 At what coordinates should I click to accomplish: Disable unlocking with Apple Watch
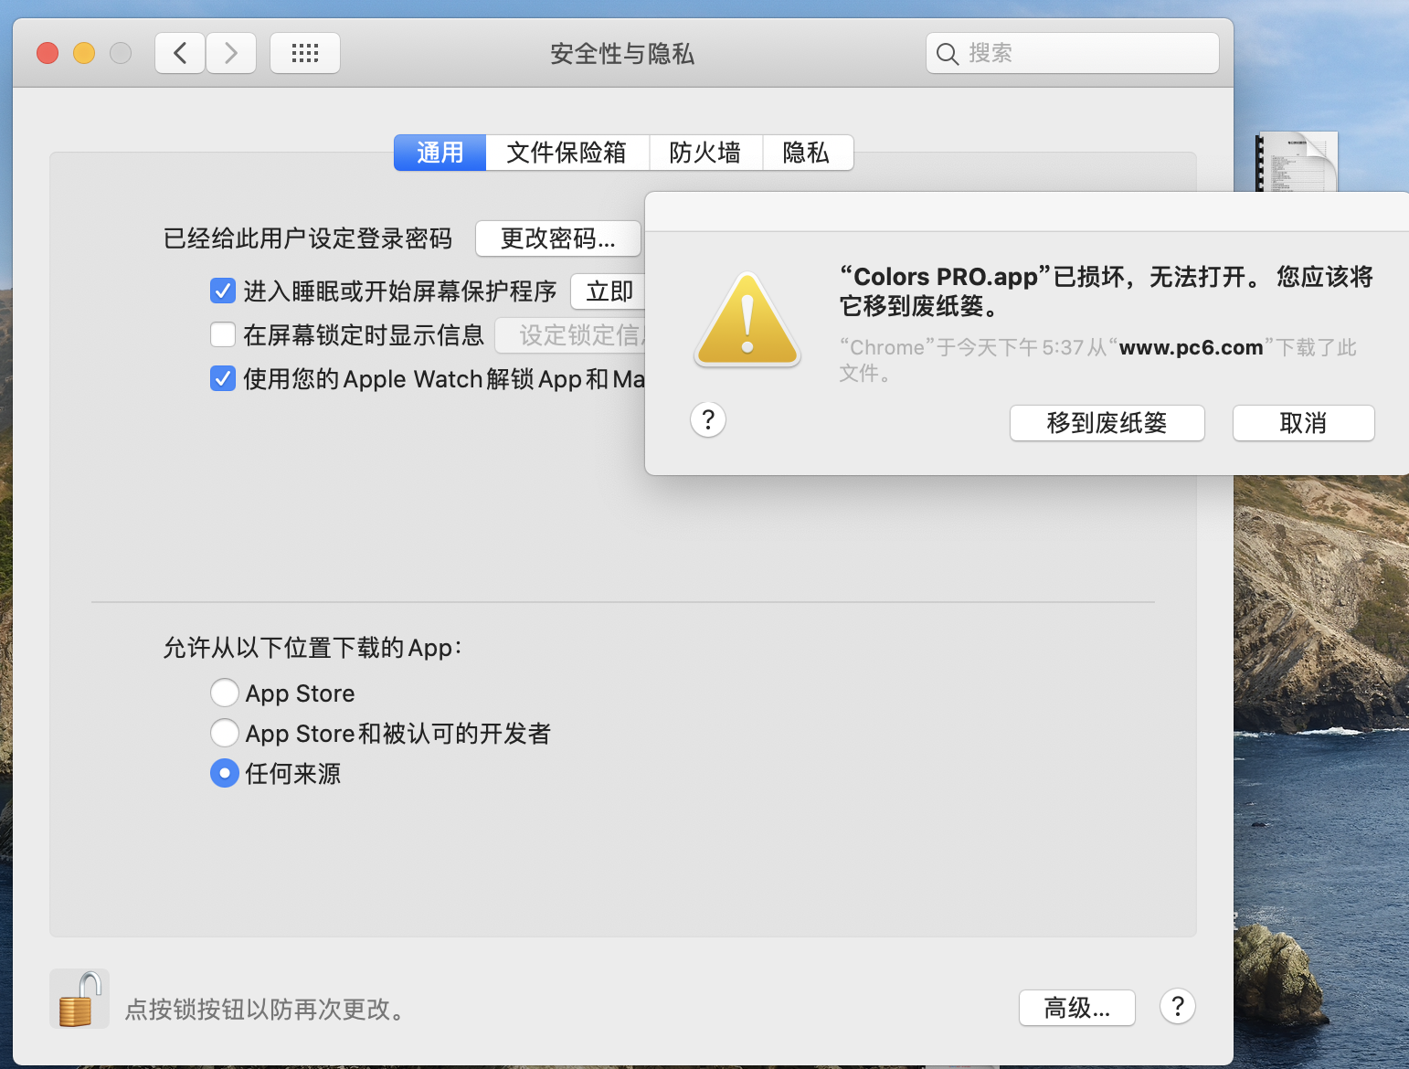[222, 378]
